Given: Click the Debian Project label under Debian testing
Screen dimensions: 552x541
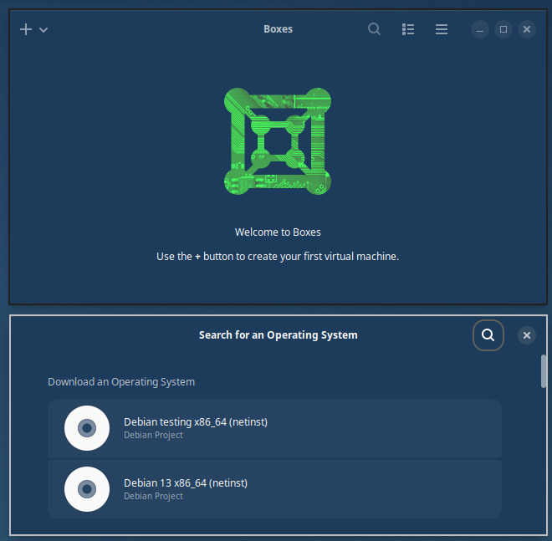Looking at the screenshot, I should coord(153,436).
